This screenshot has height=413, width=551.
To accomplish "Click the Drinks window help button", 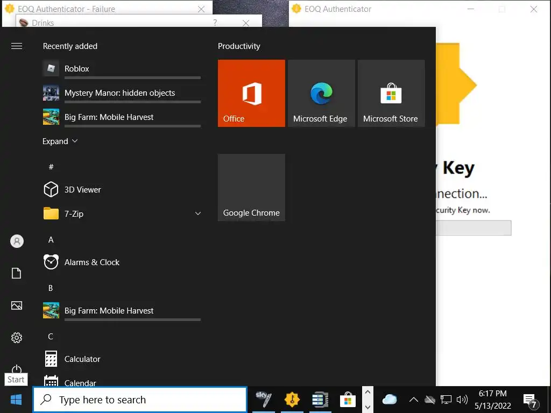I will pyautogui.click(x=215, y=23).
